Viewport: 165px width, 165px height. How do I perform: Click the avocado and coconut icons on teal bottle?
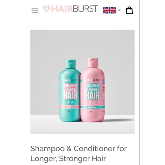click(x=70, y=102)
